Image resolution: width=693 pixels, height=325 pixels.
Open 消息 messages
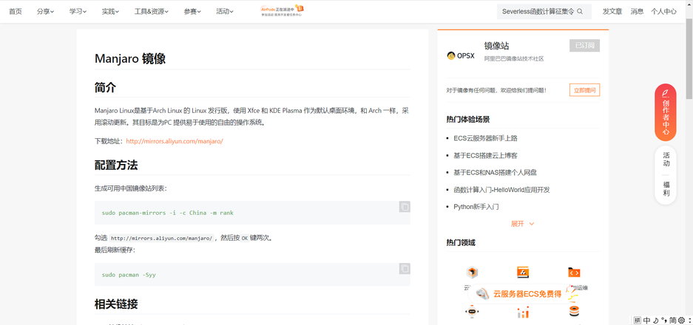pos(637,12)
